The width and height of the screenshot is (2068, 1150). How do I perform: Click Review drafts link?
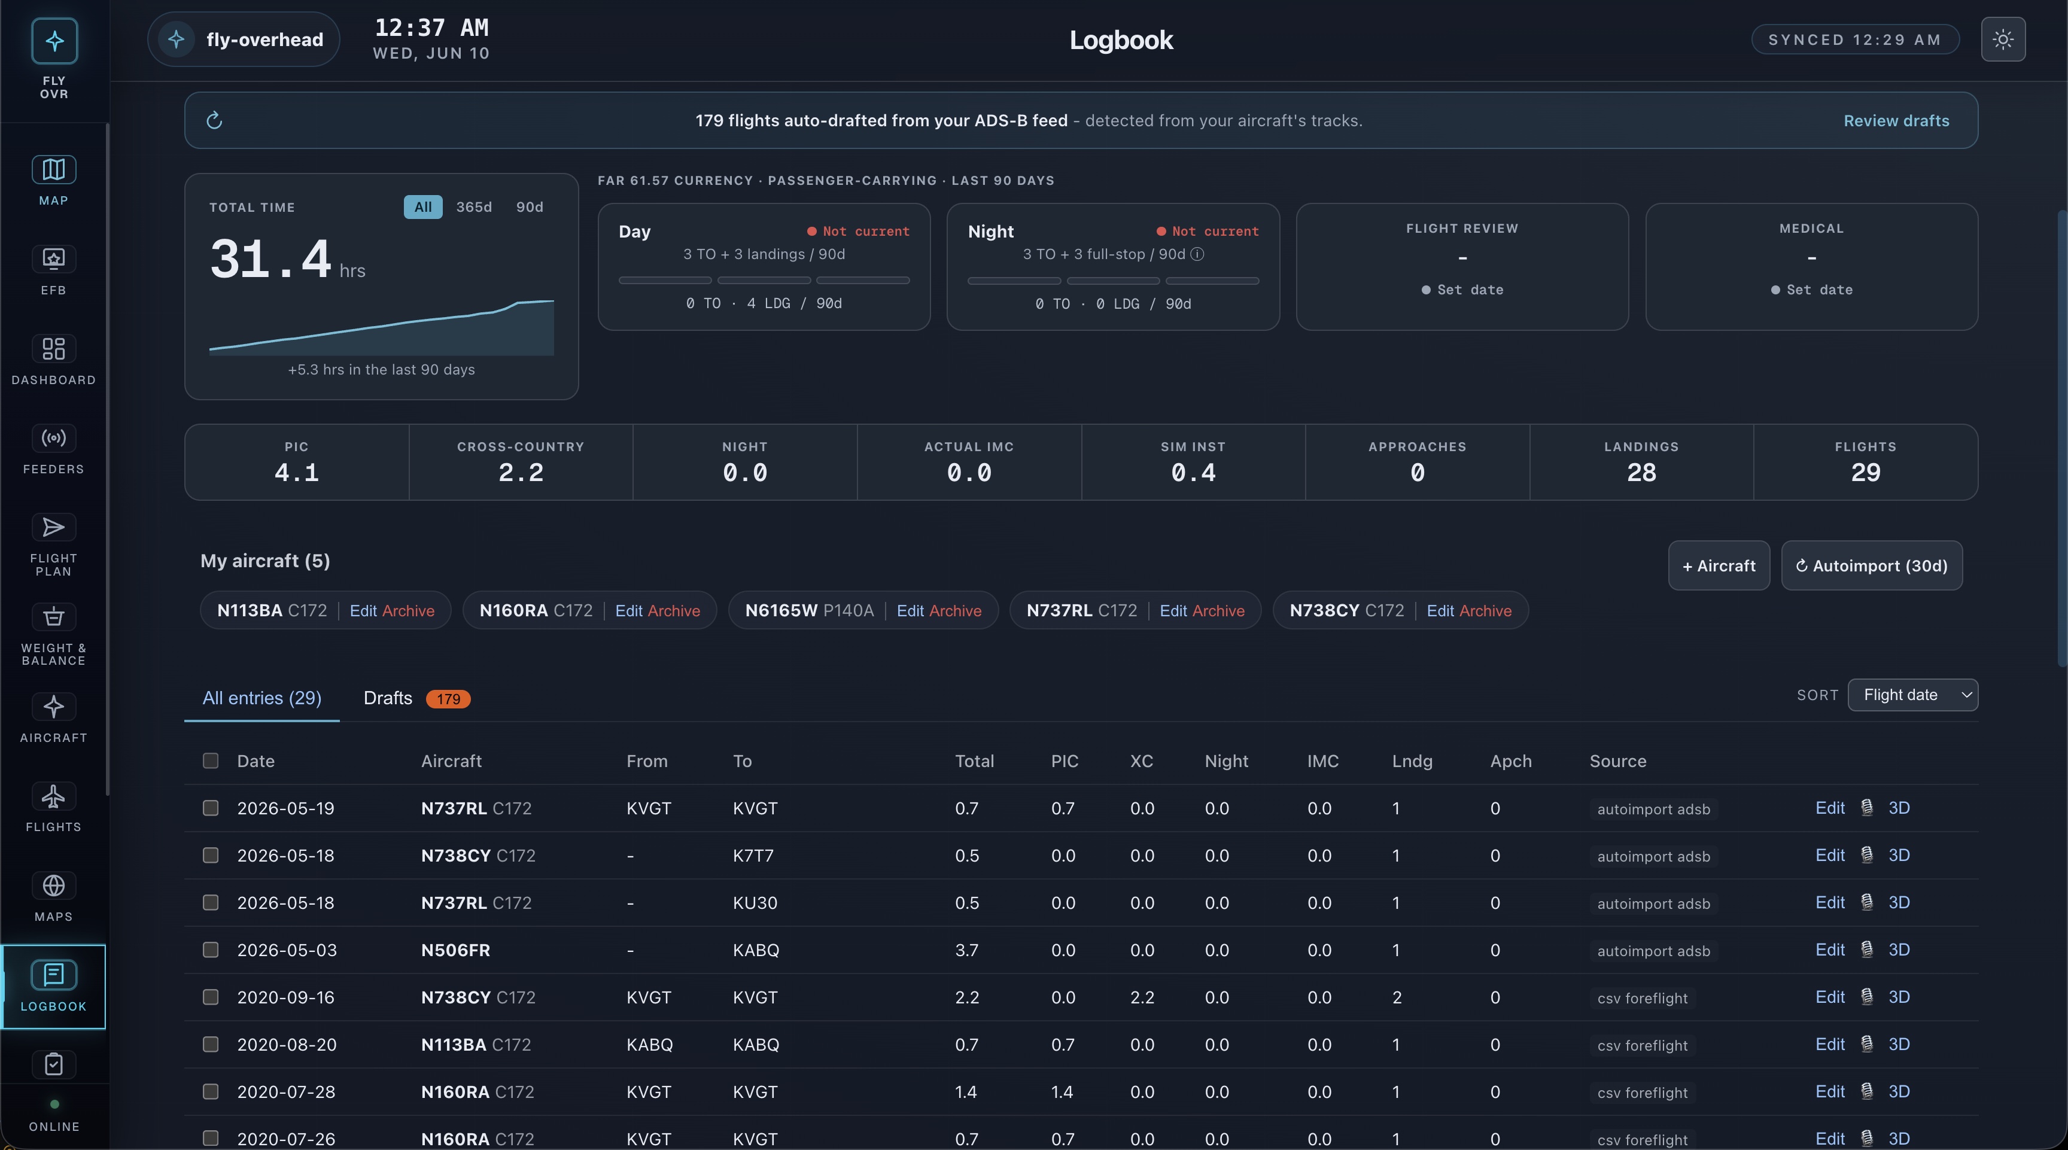coord(1896,120)
